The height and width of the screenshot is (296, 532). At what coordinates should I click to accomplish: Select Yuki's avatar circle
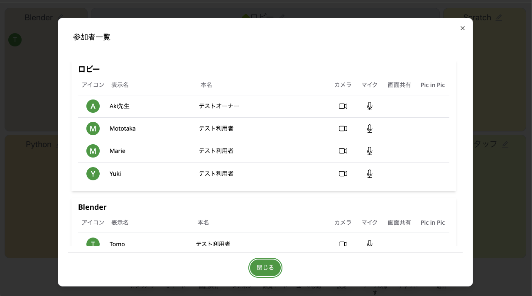[x=93, y=174]
